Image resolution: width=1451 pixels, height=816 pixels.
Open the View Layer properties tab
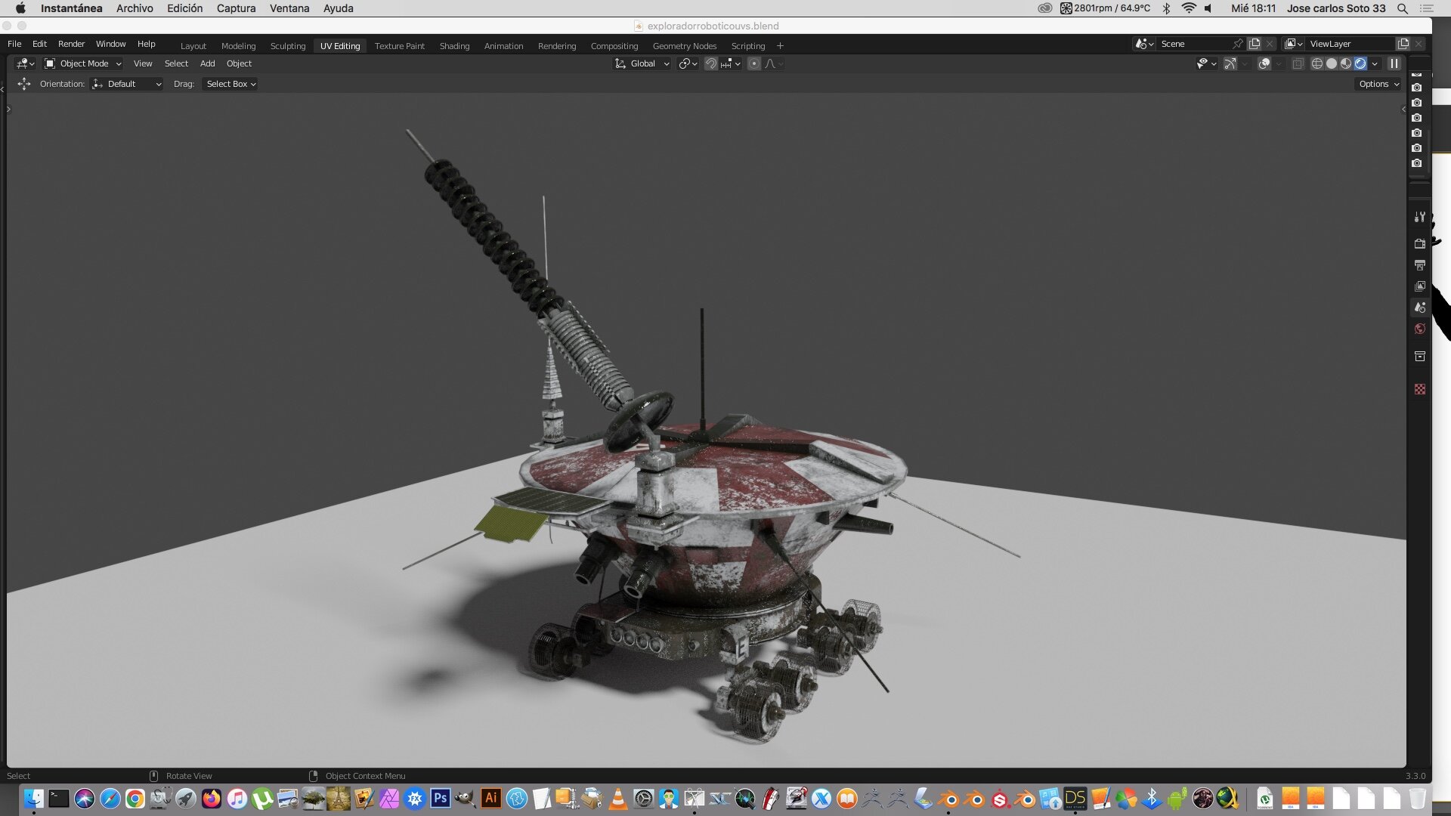(1419, 286)
